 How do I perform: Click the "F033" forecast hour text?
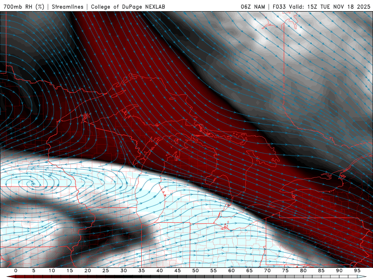[279, 7]
